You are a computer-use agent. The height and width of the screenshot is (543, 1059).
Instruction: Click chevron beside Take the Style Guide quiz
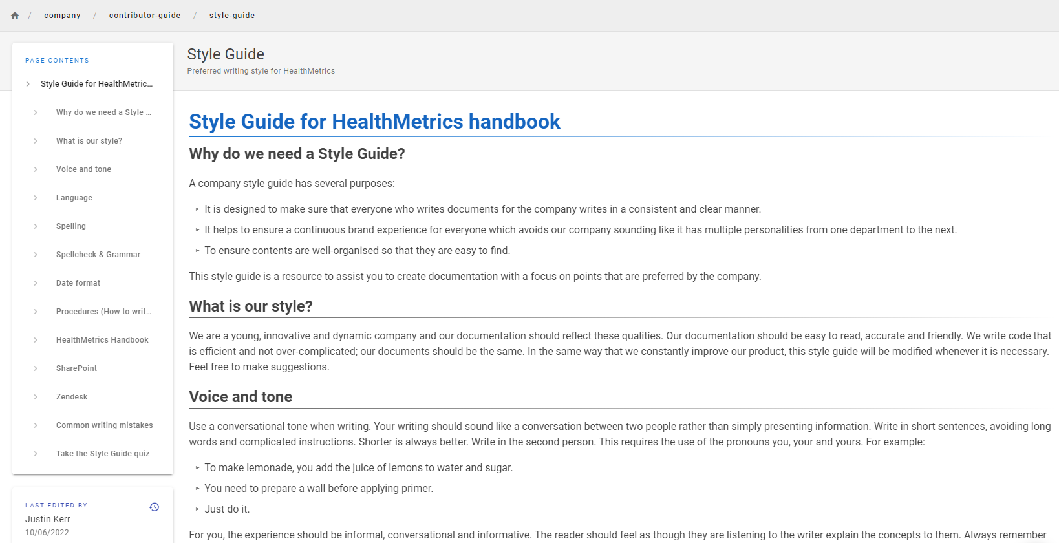point(36,454)
